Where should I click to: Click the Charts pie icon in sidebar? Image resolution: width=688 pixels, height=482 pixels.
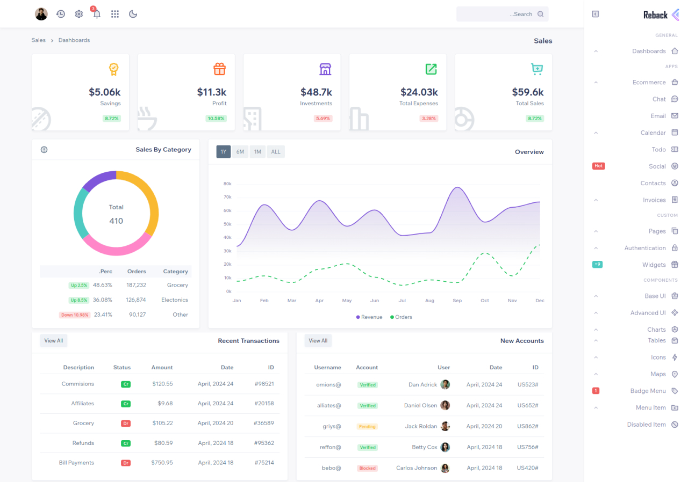(x=675, y=330)
